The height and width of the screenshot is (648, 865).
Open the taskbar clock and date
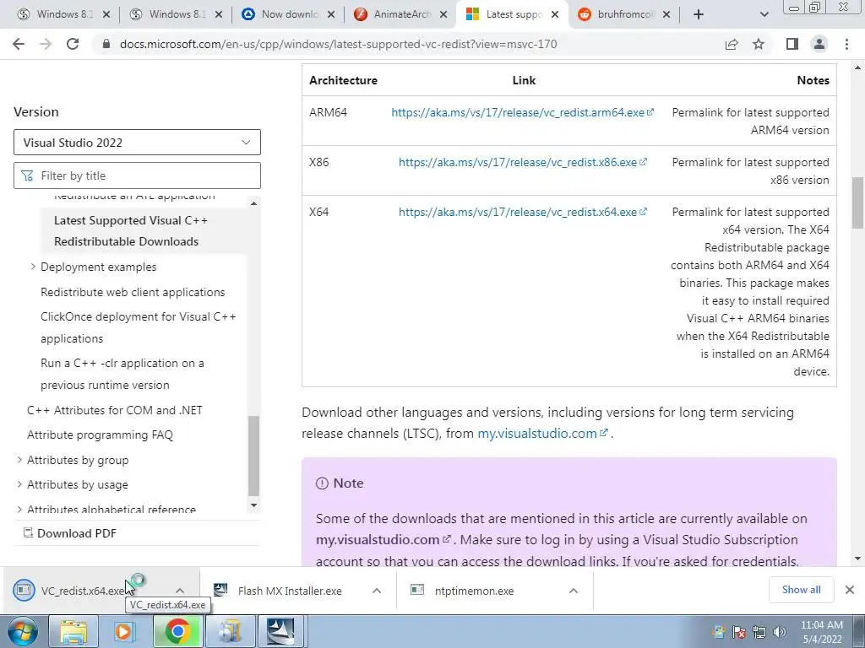click(822, 632)
